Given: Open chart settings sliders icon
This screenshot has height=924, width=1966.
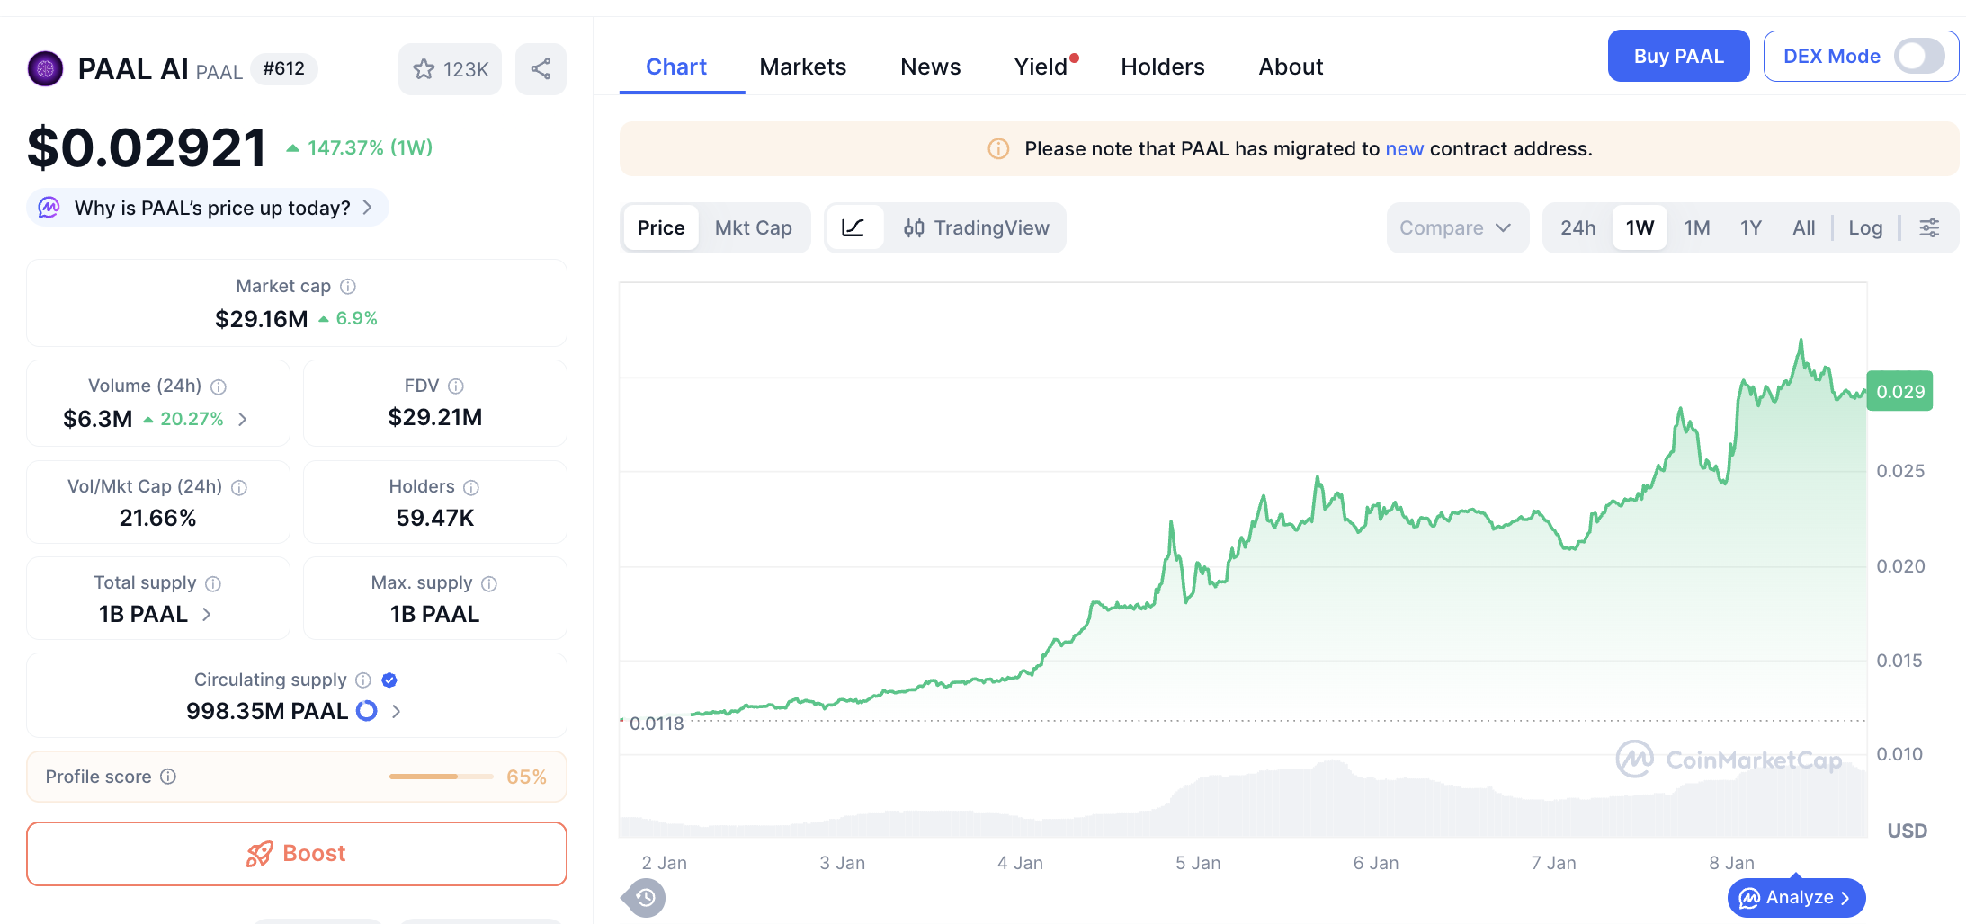Looking at the screenshot, I should [1929, 228].
